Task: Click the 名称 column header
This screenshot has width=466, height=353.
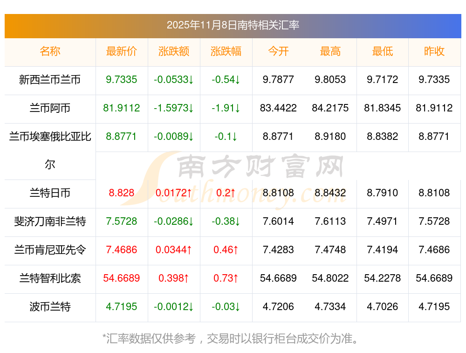Action: [50, 52]
